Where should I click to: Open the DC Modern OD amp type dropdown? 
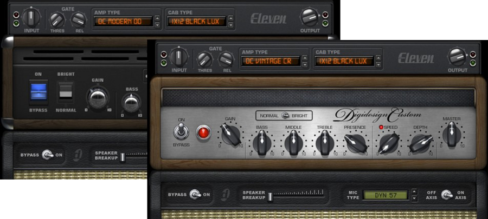tap(123, 22)
